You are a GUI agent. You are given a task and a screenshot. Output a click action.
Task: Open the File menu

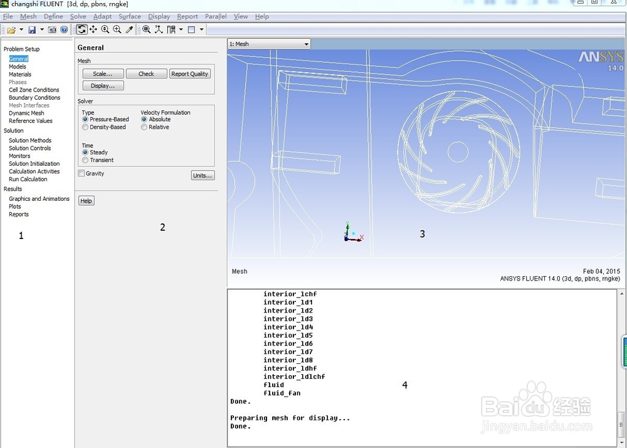(8, 16)
